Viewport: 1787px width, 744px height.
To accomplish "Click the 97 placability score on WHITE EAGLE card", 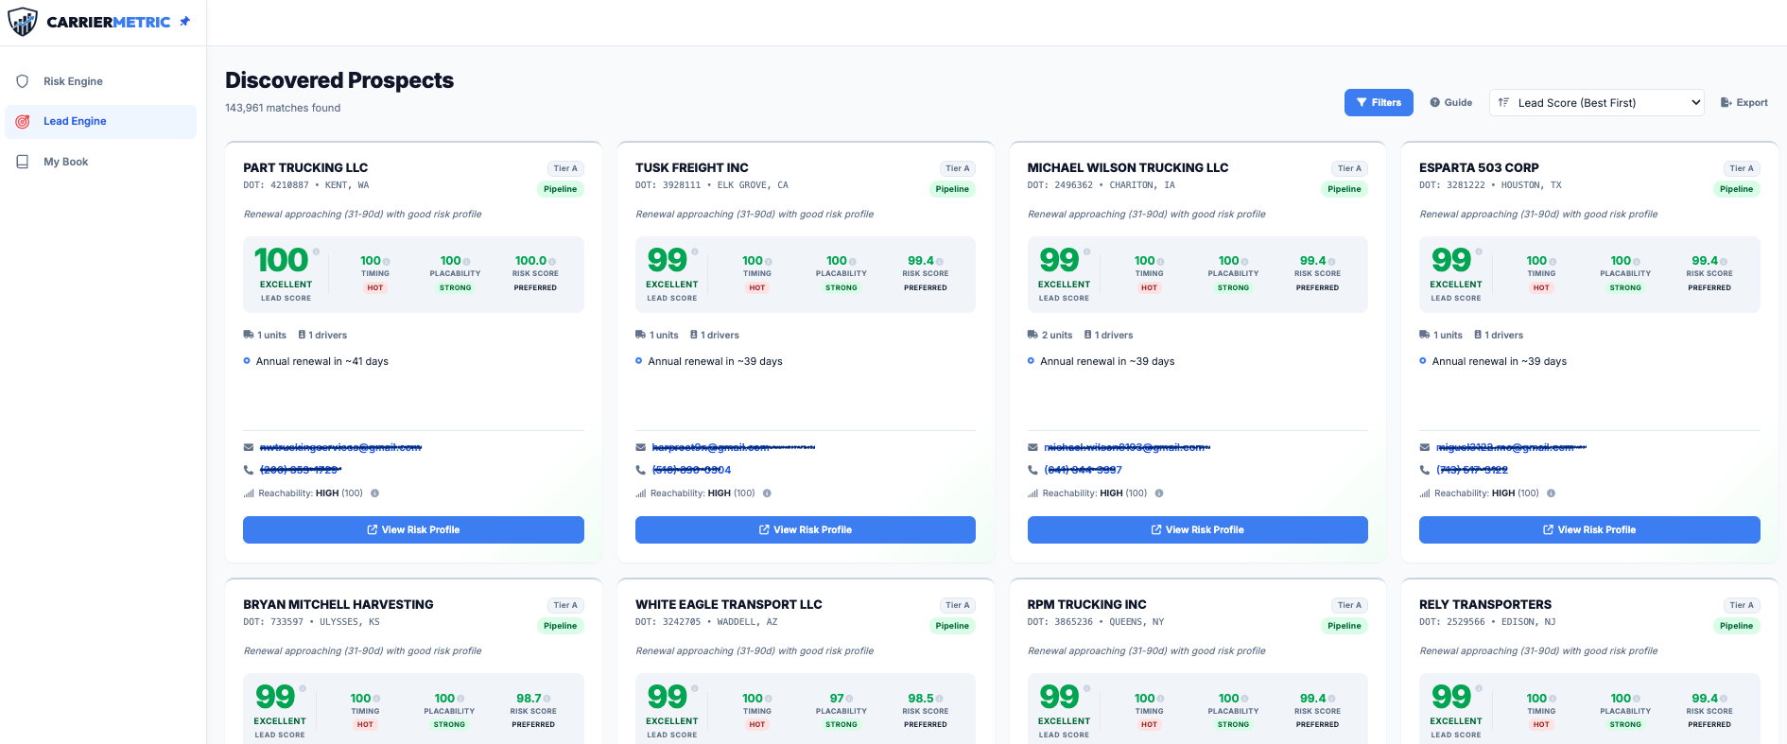I will (x=837, y=698).
